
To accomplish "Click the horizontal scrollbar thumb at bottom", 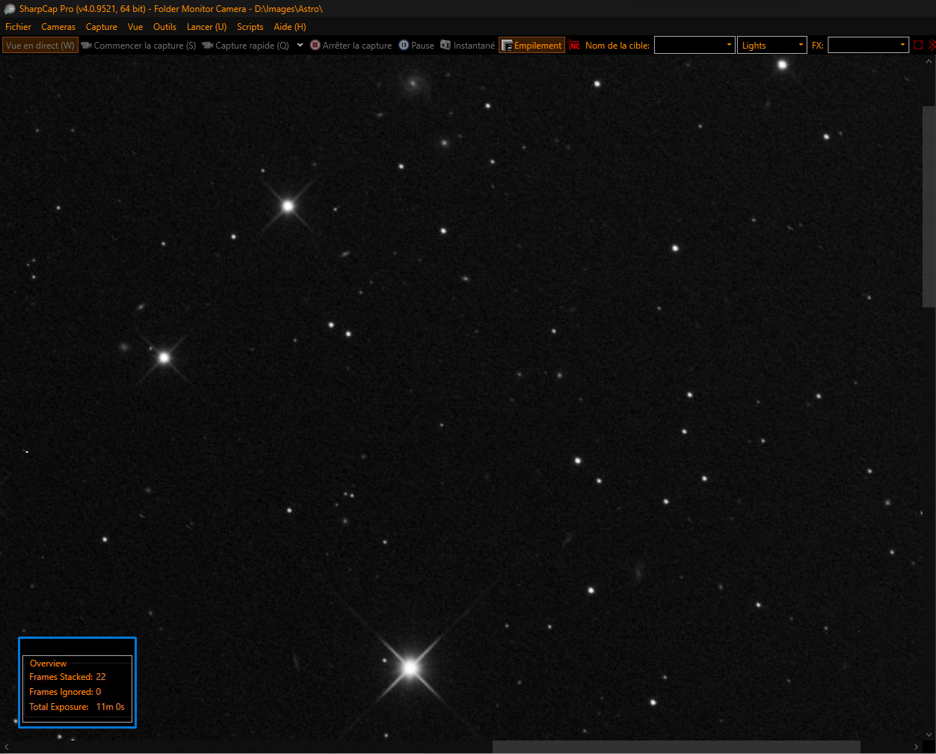I will pos(676,747).
